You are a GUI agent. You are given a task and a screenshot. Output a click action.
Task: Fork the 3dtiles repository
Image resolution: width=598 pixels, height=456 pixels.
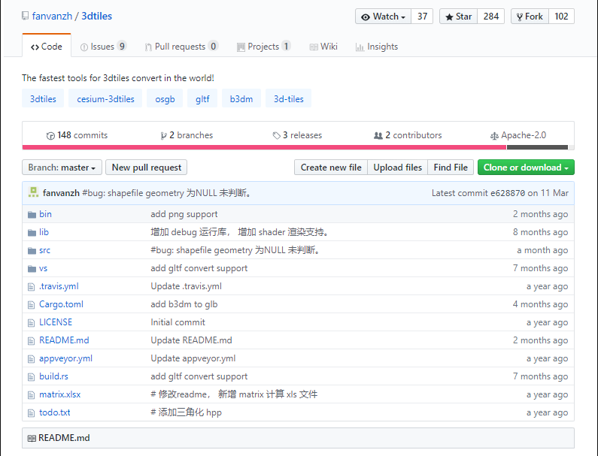click(530, 17)
